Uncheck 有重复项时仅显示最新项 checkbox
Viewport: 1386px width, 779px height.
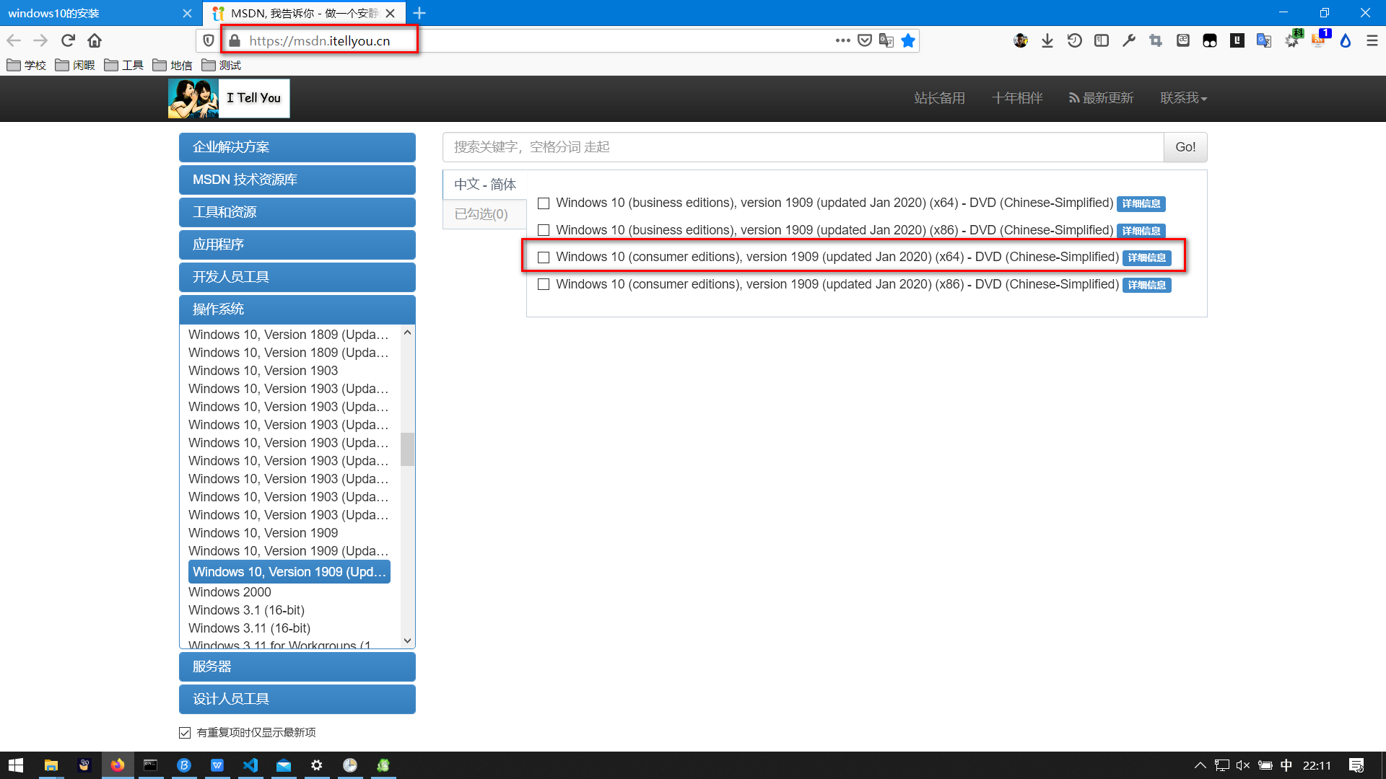[185, 733]
